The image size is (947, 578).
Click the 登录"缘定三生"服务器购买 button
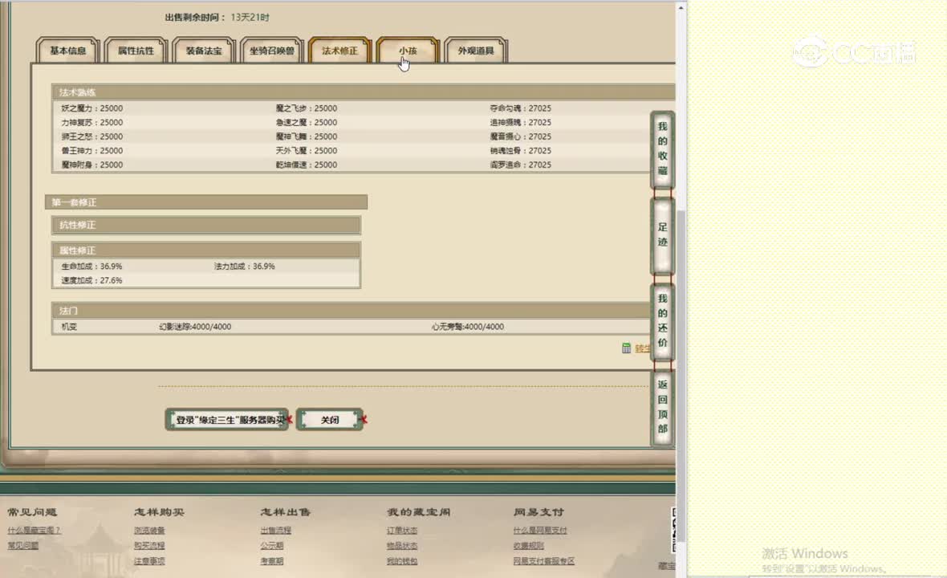tap(227, 420)
